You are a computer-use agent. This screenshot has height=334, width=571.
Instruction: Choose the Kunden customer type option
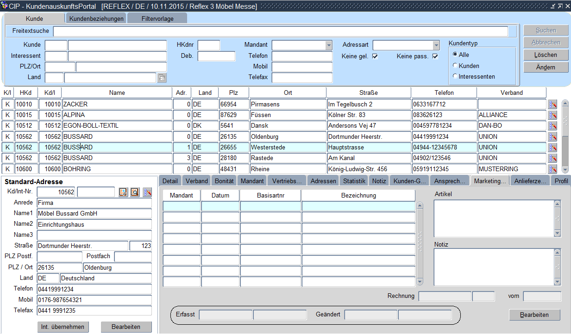click(x=455, y=66)
